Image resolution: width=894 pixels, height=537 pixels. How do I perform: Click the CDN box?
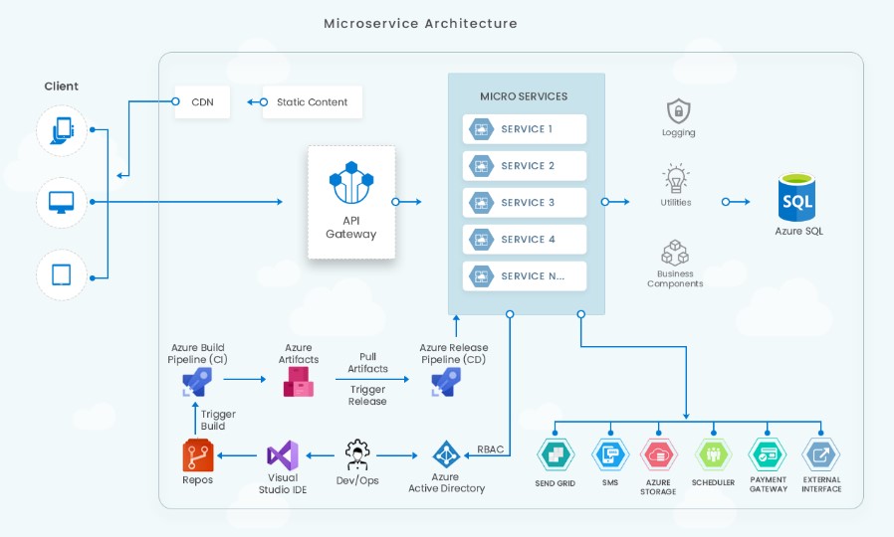point(202,102)
